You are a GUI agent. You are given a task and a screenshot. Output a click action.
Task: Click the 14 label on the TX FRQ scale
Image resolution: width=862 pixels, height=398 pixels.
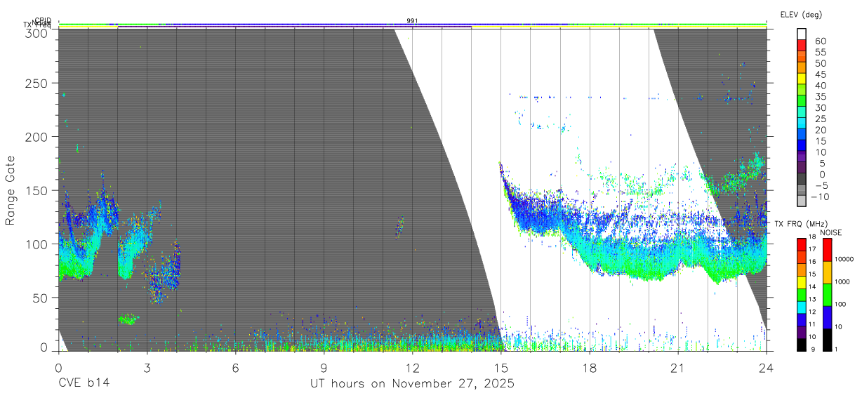[812, 286]
